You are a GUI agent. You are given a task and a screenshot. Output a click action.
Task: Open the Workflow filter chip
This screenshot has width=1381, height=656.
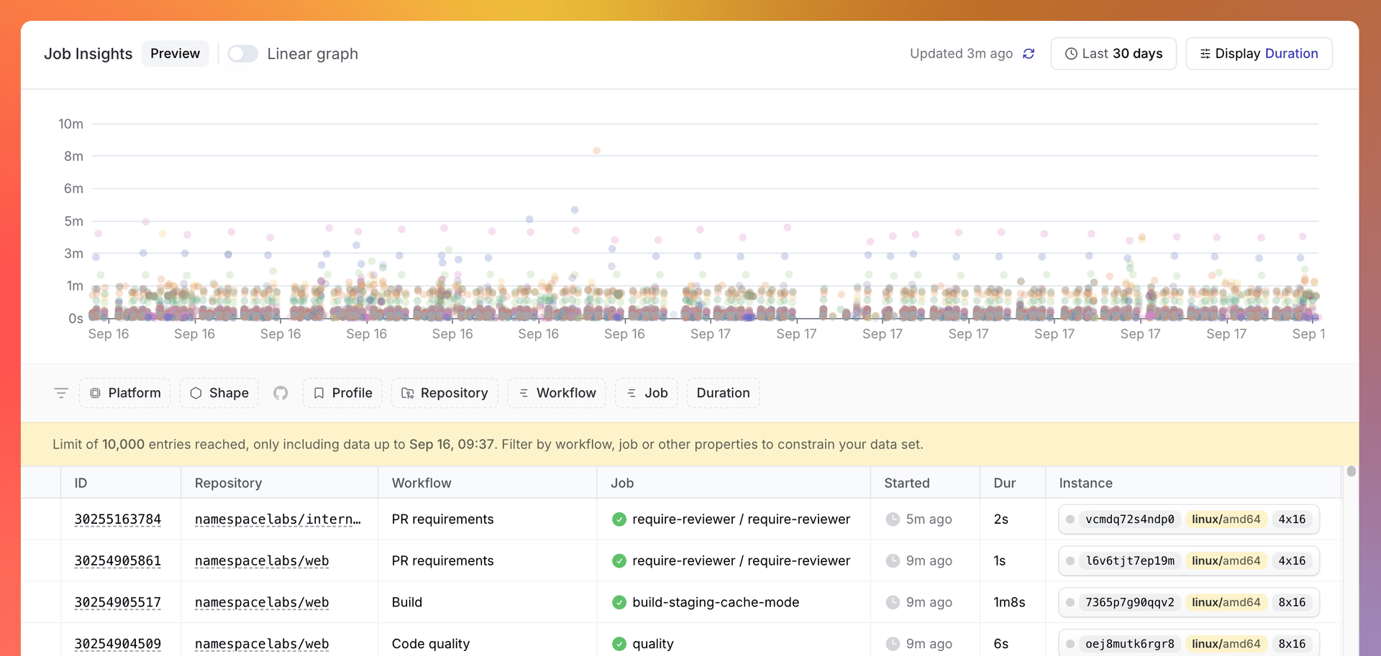point(557,393)
